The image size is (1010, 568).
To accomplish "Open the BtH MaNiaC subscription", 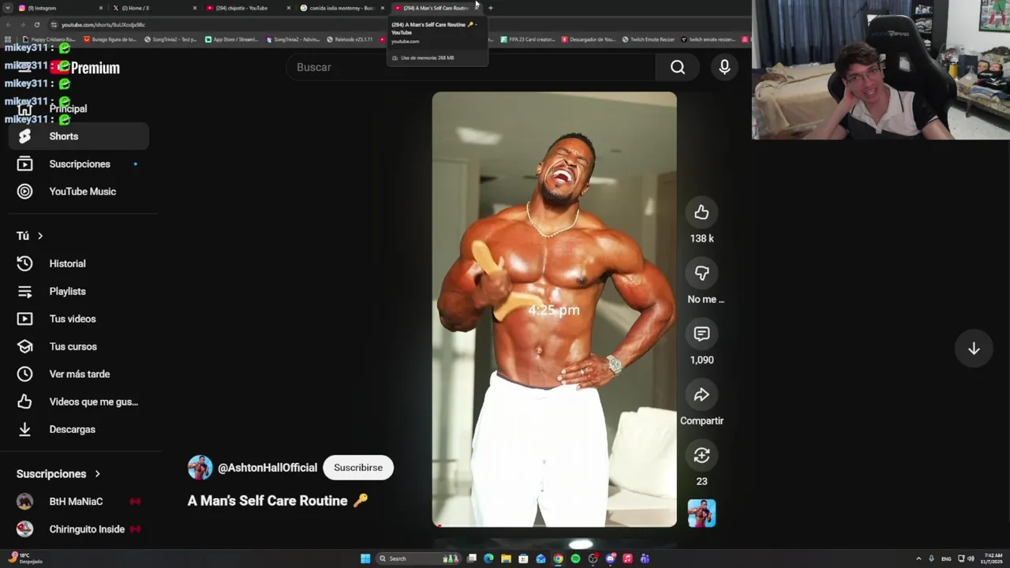I will pyautogui.click(x=79, y=502).
